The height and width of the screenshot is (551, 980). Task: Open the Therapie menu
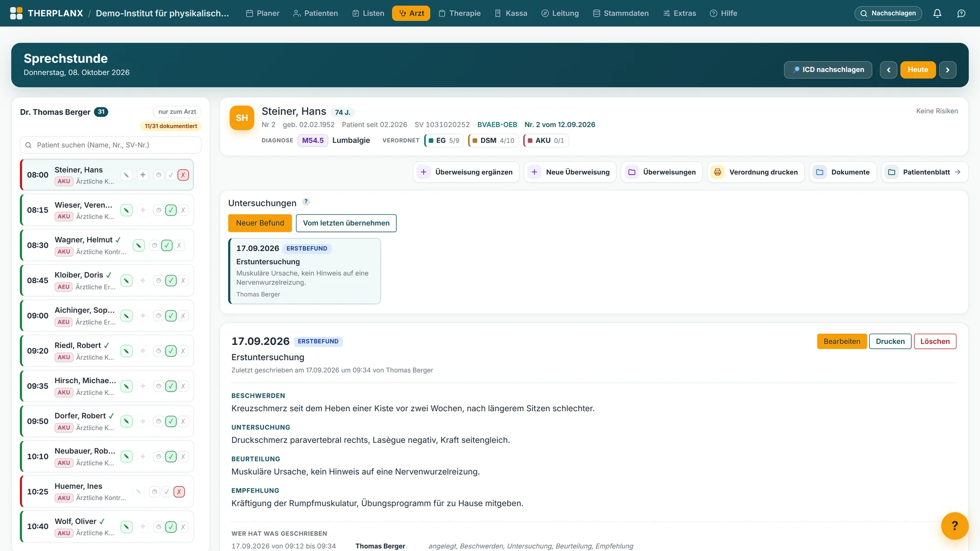tap(460, 13)
